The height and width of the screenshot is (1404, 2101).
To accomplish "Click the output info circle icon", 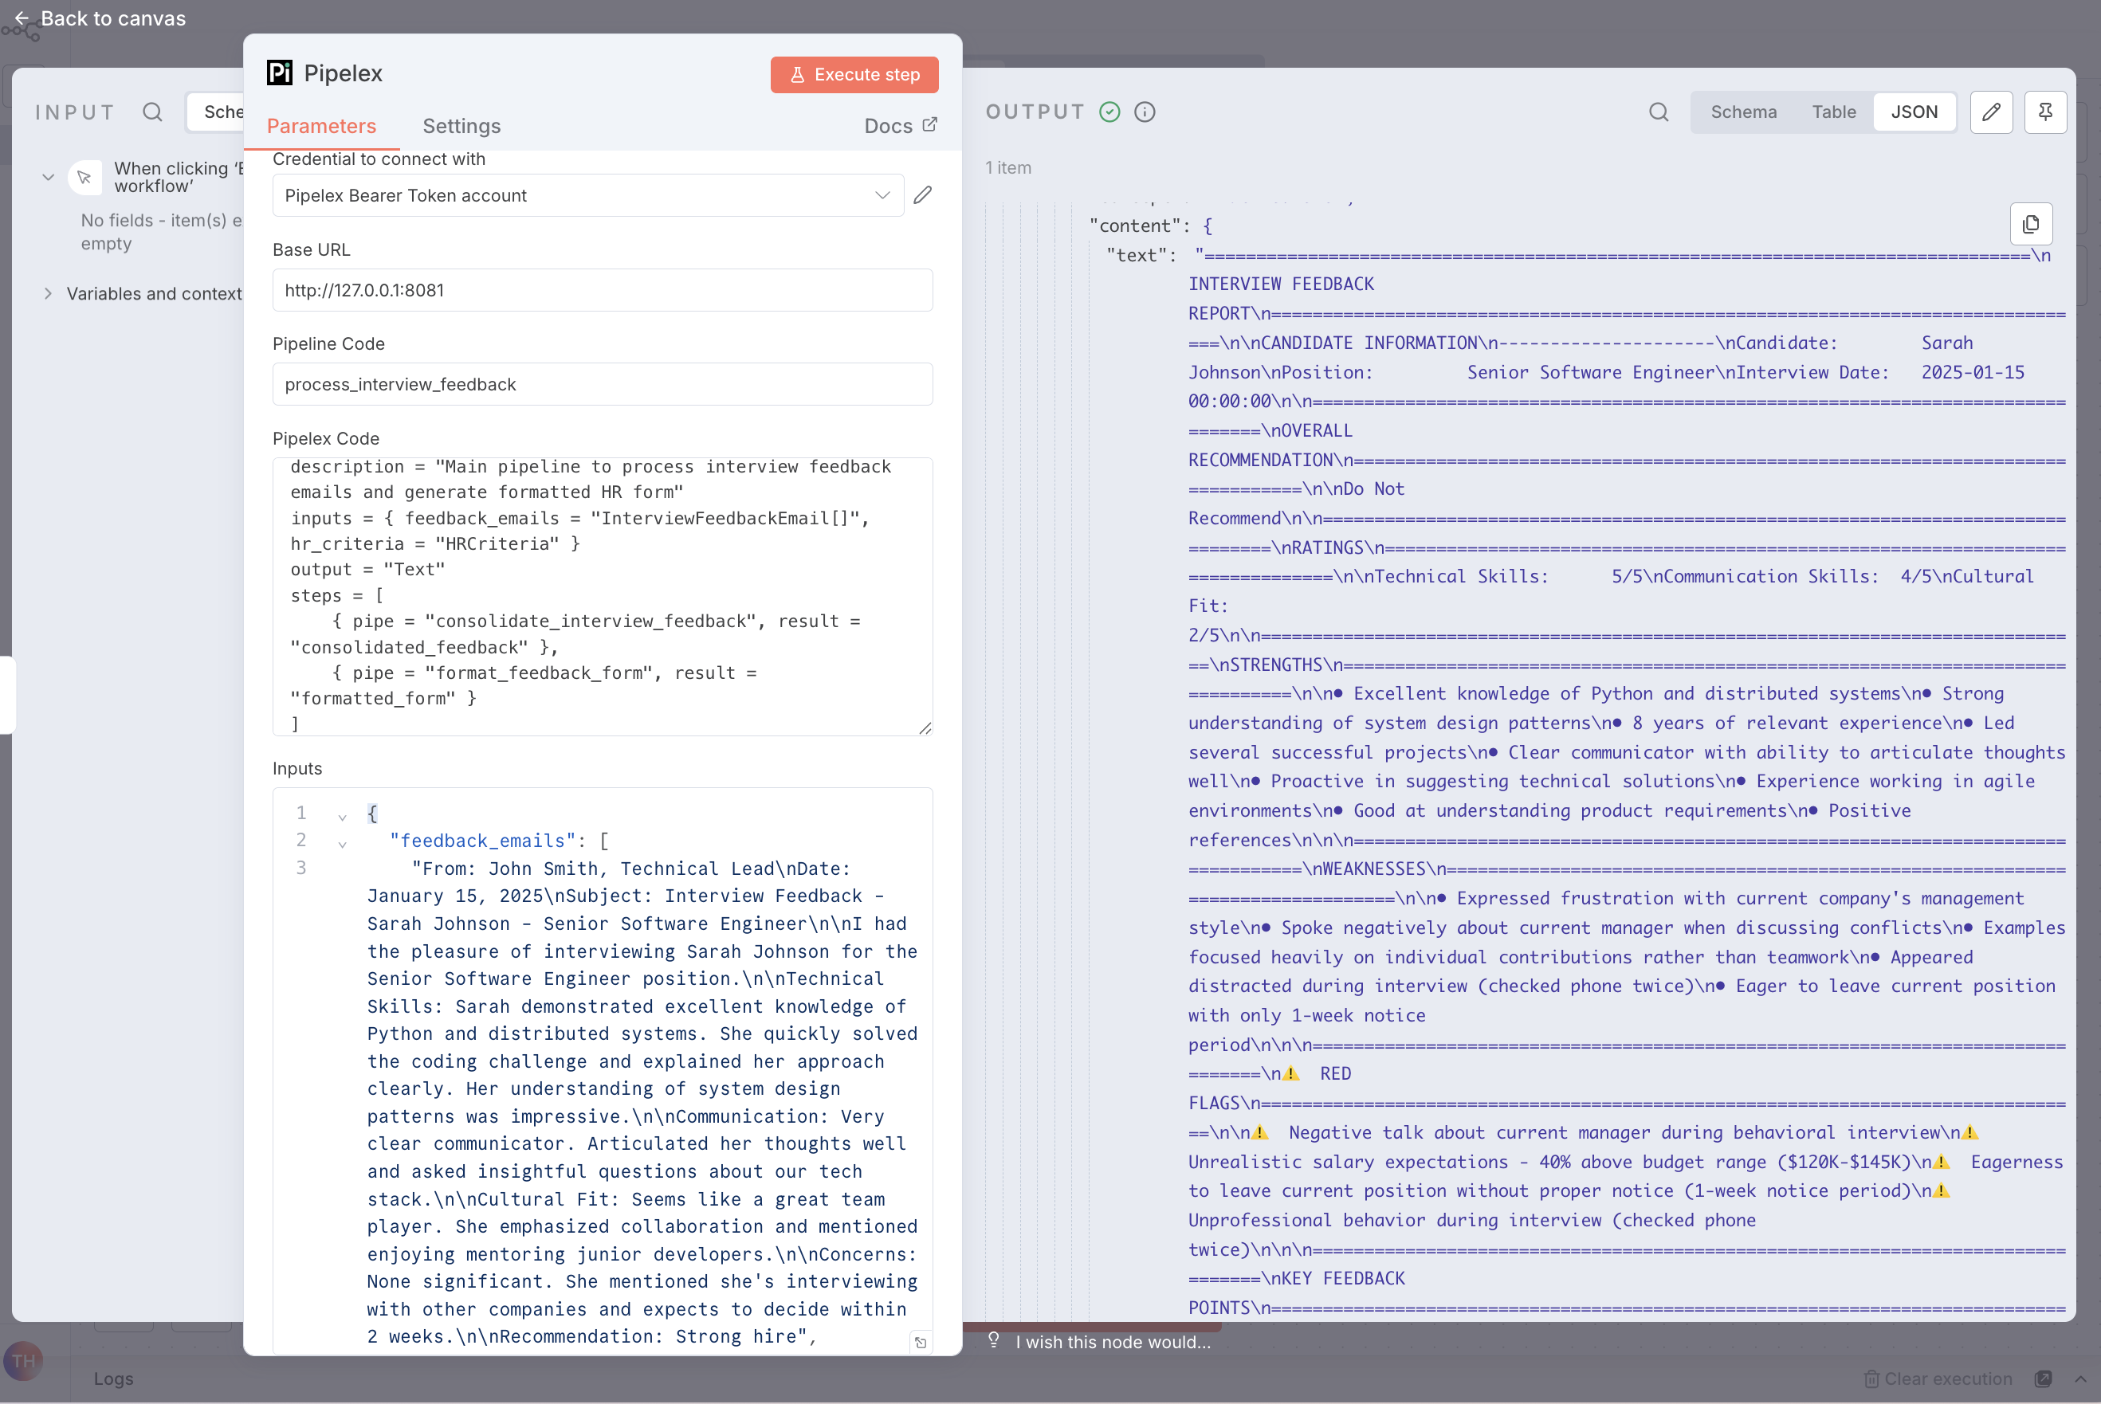I will coord(1144,112).
